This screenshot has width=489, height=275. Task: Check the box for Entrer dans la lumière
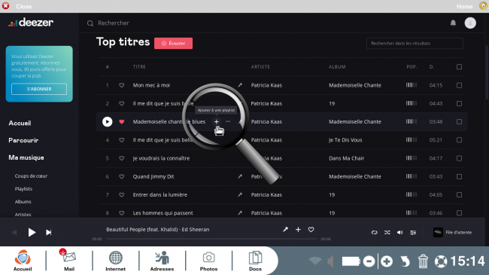click(459, 194)
